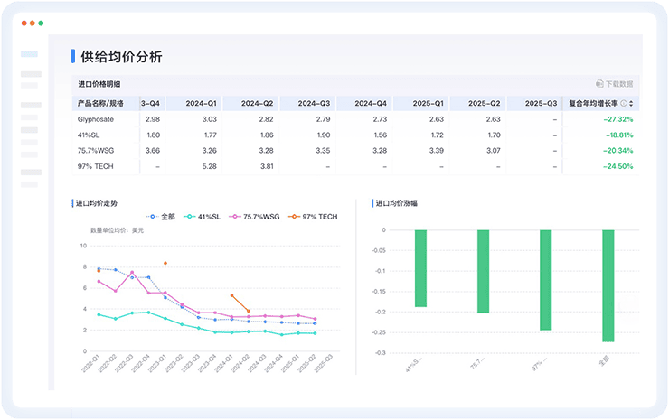Viewport: 669px width, 420px height.
Task: Click the 全部 green bar in chart
Action: (608, 285)
